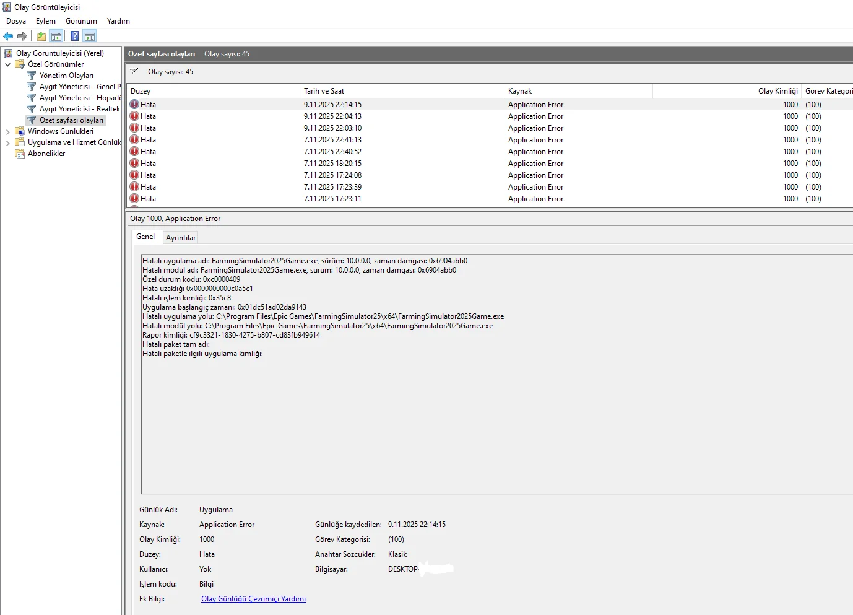Click the Abonelikler icon in the tree
The image size is (853, 615).
(20, 154)
